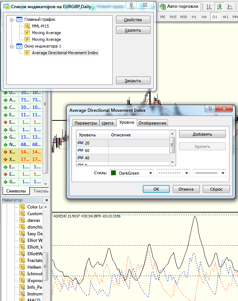The width and height of the screenshot is (238, 301).
Task: Click the Ichimoku indicator icon in Navigator
Action: pos(22,274)
